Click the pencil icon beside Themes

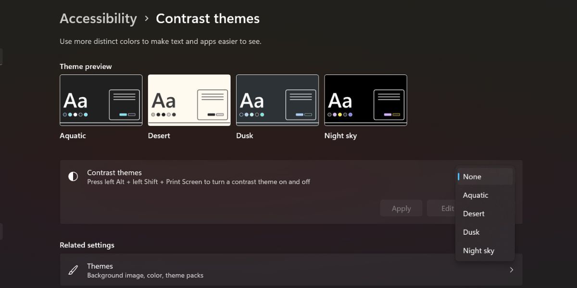73,270
